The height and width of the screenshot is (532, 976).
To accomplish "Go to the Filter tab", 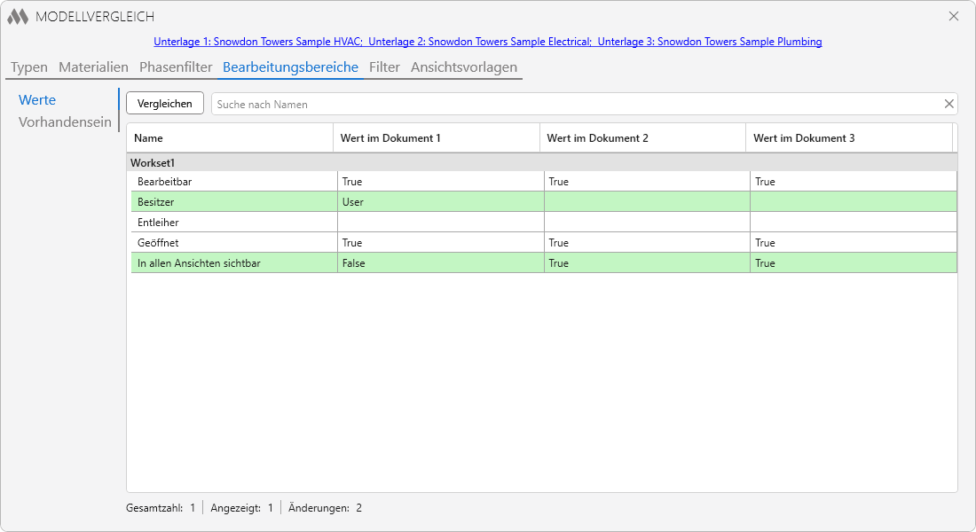I will [x=384, y=67].
